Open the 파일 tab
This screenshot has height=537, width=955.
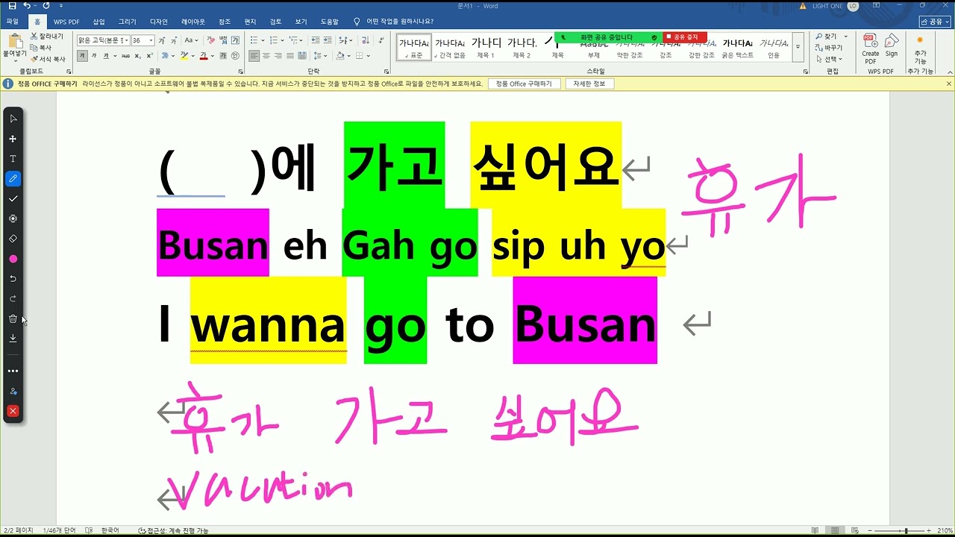pyautogui.click(x=13, y=22)
